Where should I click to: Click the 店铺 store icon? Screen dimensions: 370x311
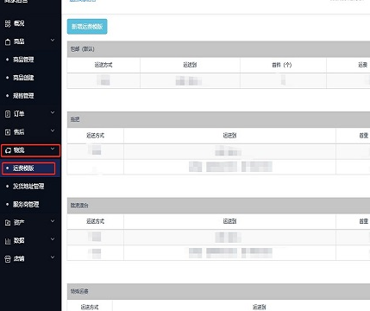(x=8, y=259)
